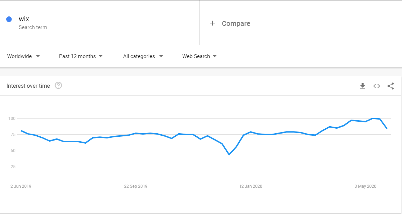This screenshot has height=214, width=402.
Task: Open the embed code icon
Action: tap(376, 86)
